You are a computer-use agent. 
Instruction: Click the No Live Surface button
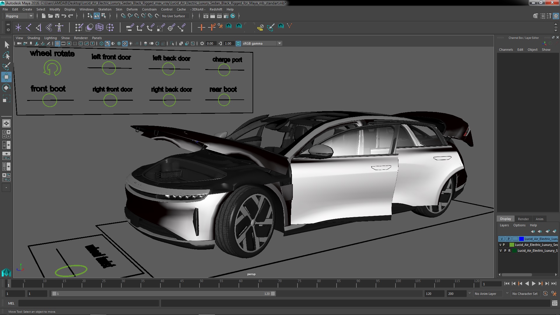(x=175, y=16)
